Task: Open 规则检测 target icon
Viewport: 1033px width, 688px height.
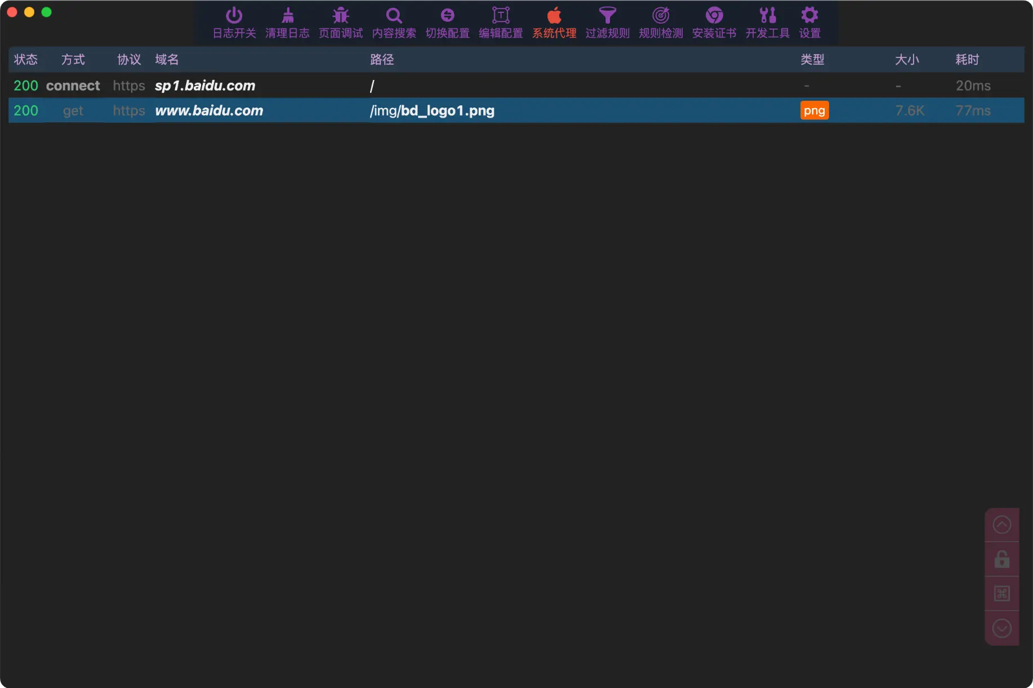Action: click(x=661, y=16)
